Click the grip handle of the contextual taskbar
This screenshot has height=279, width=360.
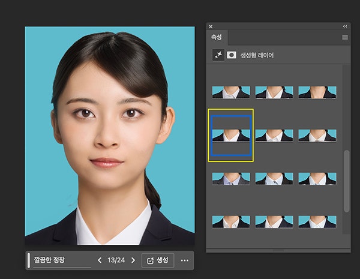(29, 260)
